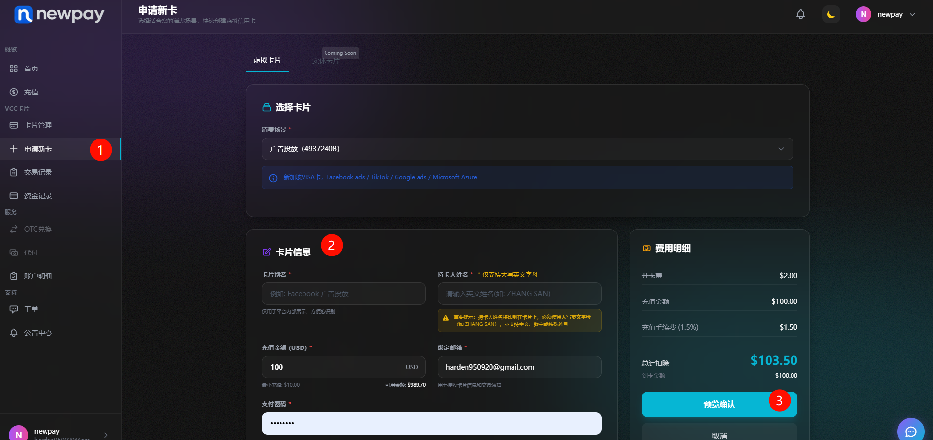The height and width of the screenshot is (440, 933).
Task: Click the 支付密码 password field
Action: click(431, 423)
